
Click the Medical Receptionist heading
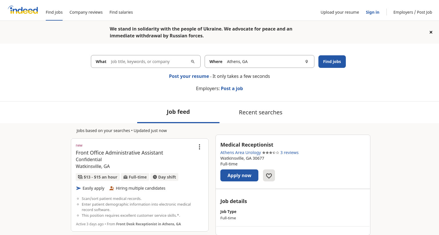coord(247,145)
